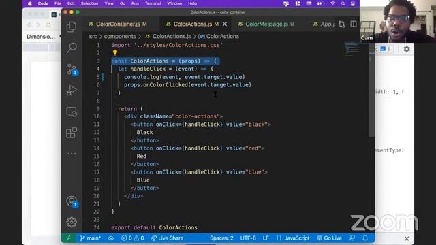Viewport: 436px width, 245px height.
Task: Open the Help menu
Action: pyautogui.click(x=192, y=3)
